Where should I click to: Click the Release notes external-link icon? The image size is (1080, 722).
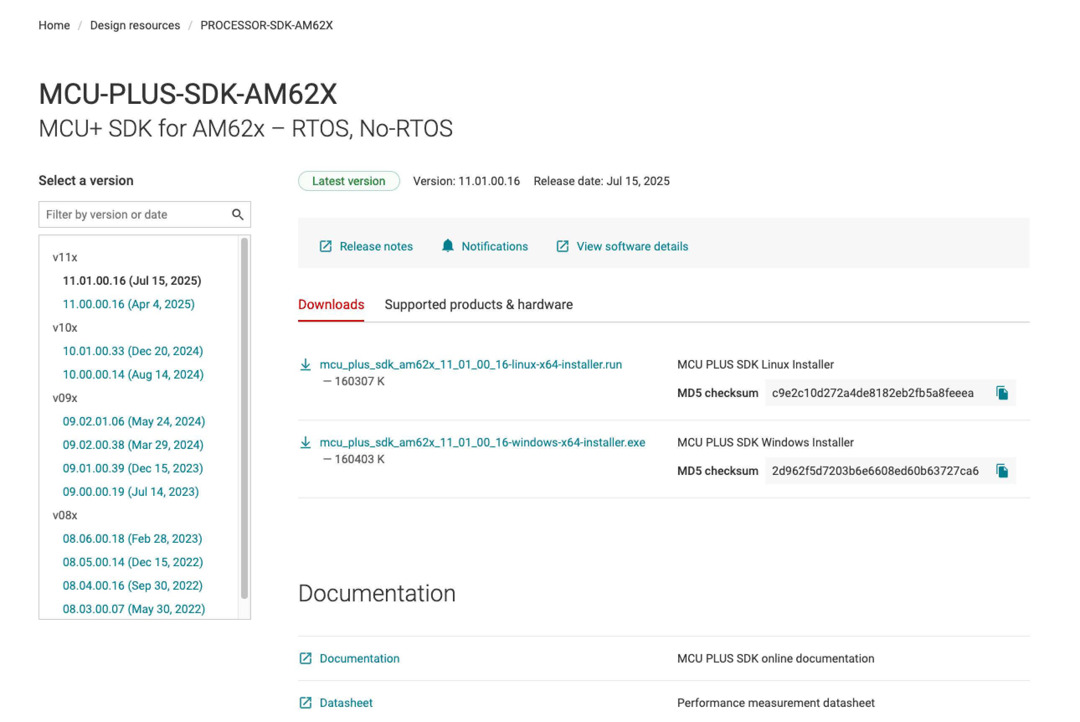(325, 246)
